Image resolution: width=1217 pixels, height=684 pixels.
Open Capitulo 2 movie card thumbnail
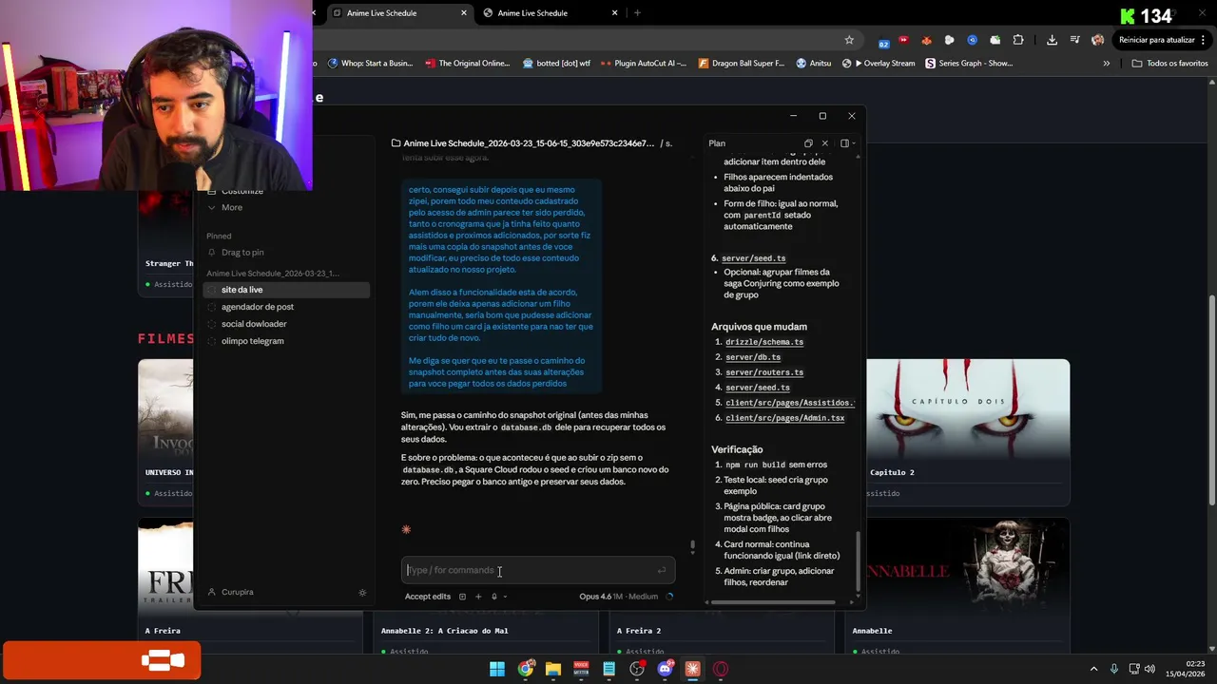[x=968, y=408]
